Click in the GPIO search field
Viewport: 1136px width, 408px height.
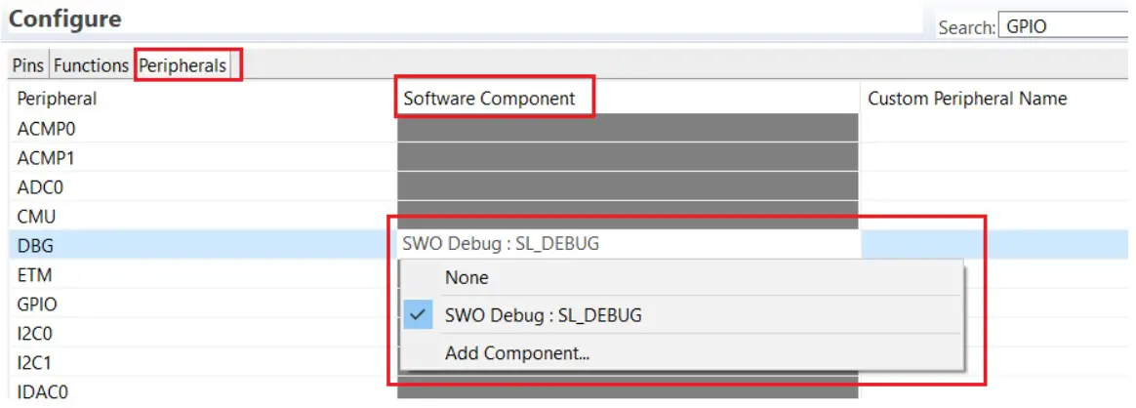click(1064, 27)
